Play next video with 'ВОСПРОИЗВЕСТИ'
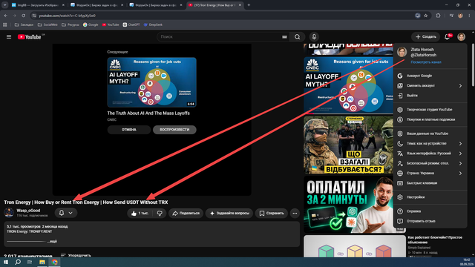Screen dimensions: 475x267 click(174, 130)
